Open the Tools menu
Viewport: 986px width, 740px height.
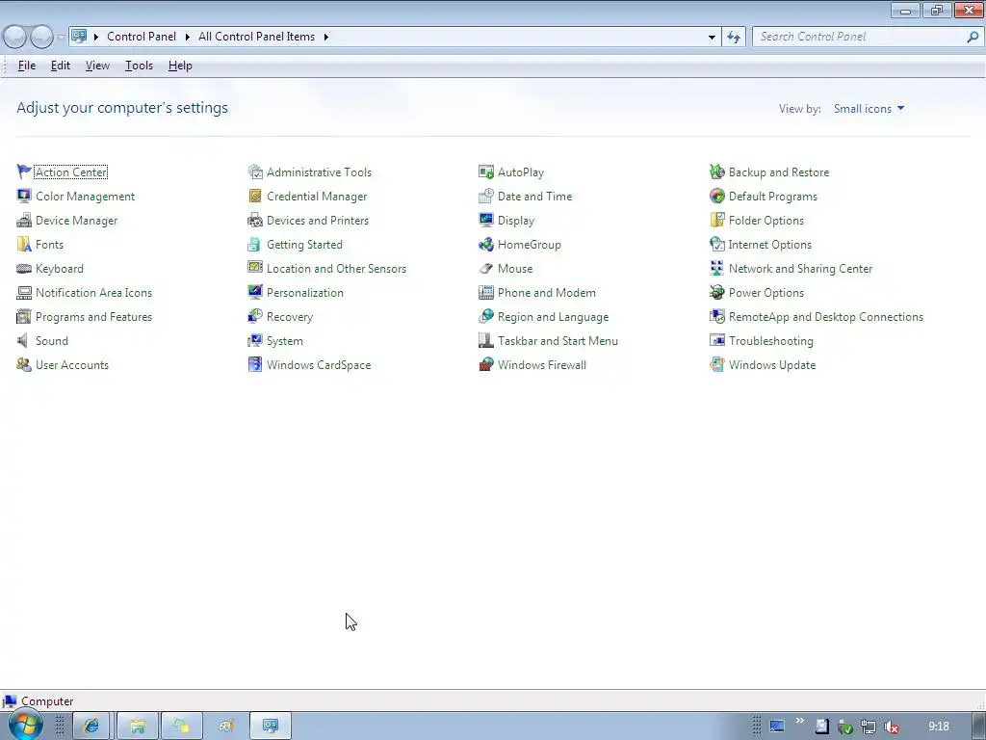[139, 66]
